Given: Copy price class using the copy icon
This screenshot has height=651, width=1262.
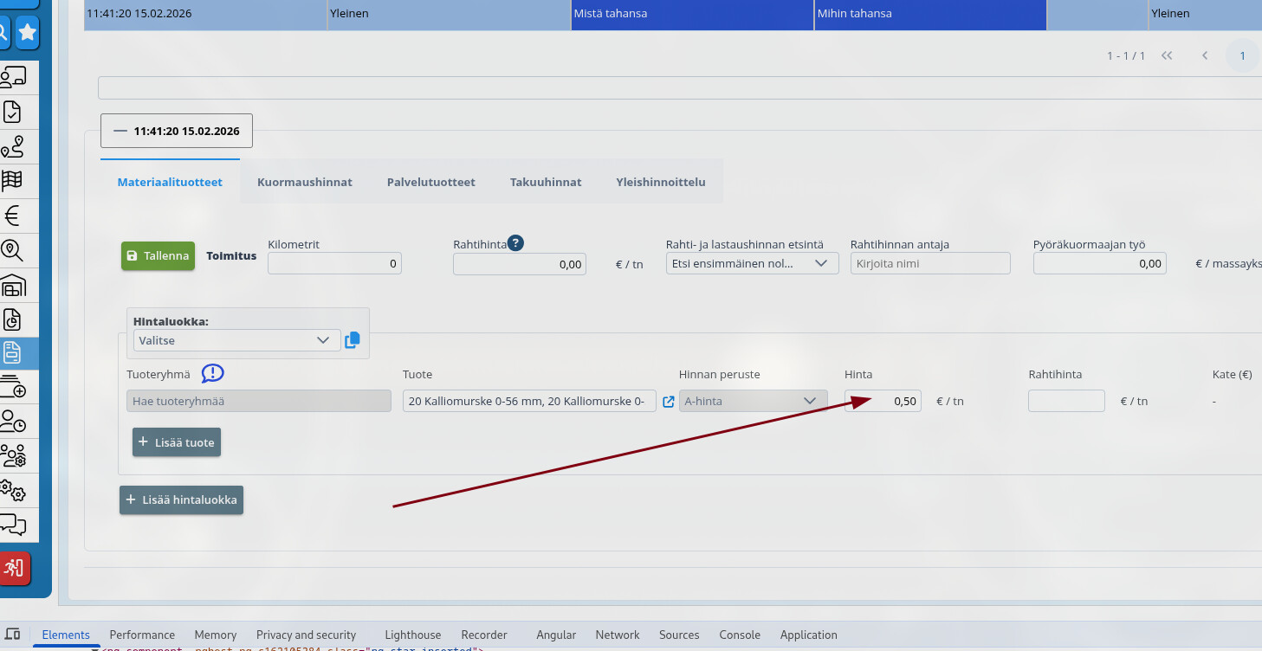Looking at the screenshot, I should [x=353, y=340].
